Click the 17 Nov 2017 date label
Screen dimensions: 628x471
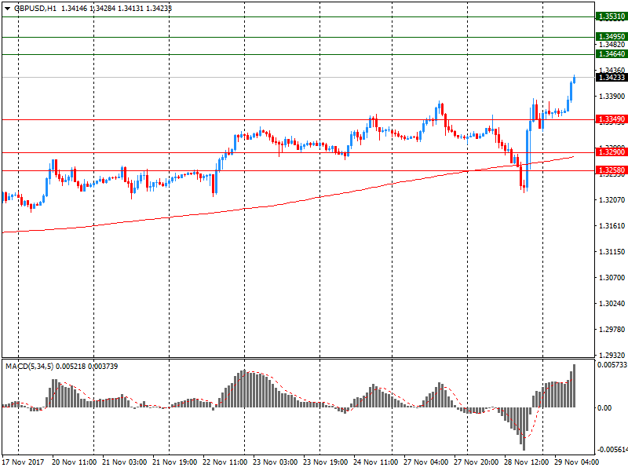(23, 462)
